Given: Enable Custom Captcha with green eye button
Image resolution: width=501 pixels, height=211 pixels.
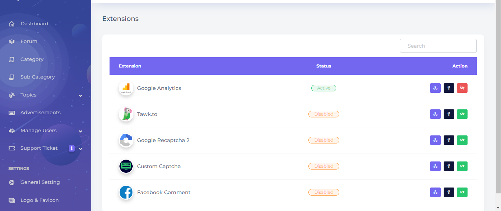Looking at the screenshot, I should coord(462,166).
